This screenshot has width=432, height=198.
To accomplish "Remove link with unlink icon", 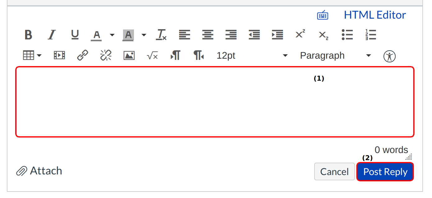I will point(106,56).
